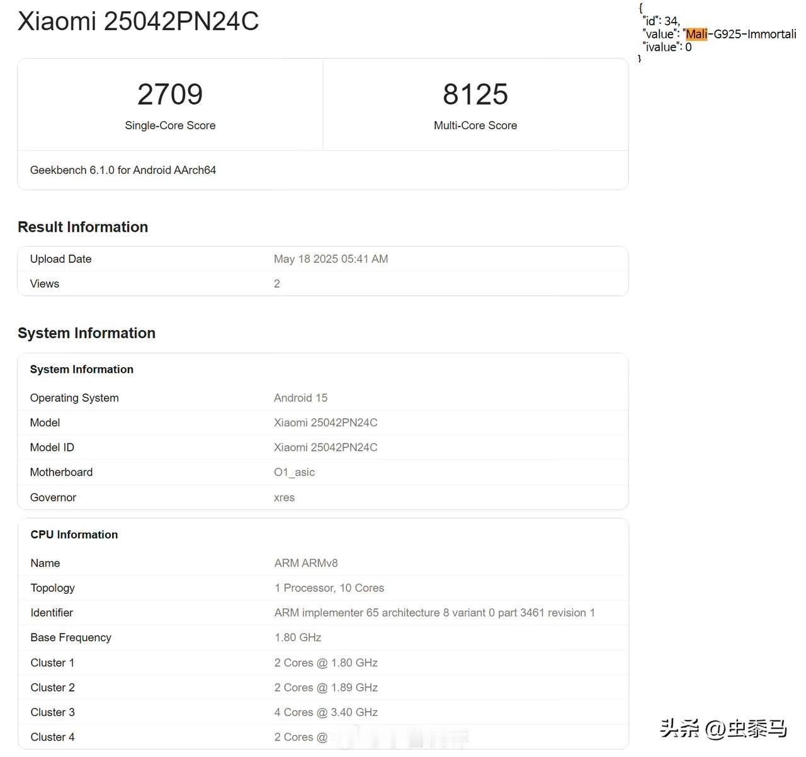Click the Xiaomi 25042PN24C page title

coord(138,21)
